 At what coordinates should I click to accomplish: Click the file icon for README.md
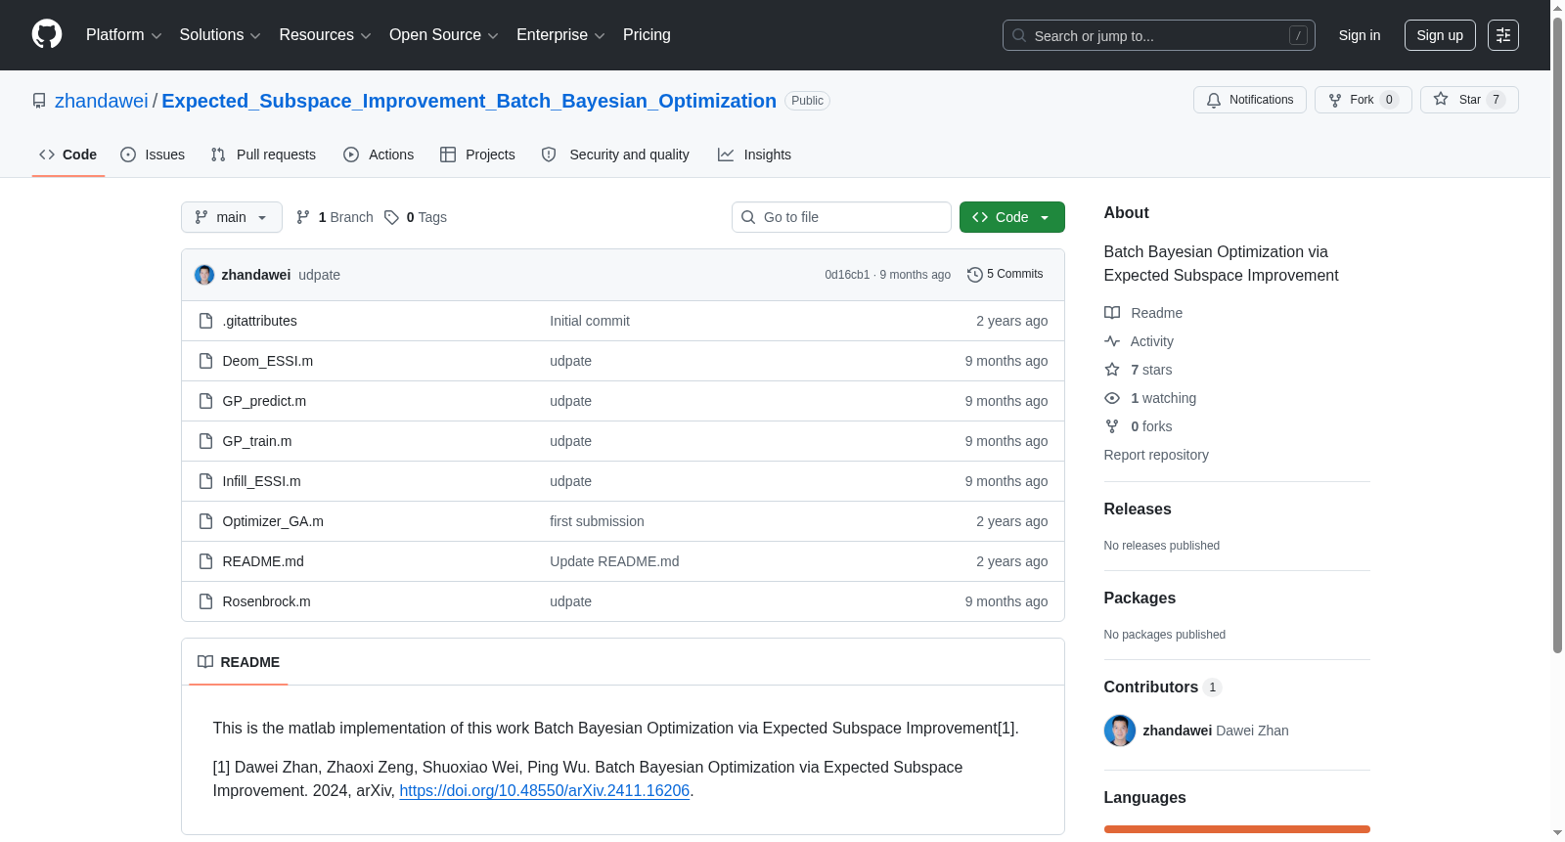click(x=205, y=561)
